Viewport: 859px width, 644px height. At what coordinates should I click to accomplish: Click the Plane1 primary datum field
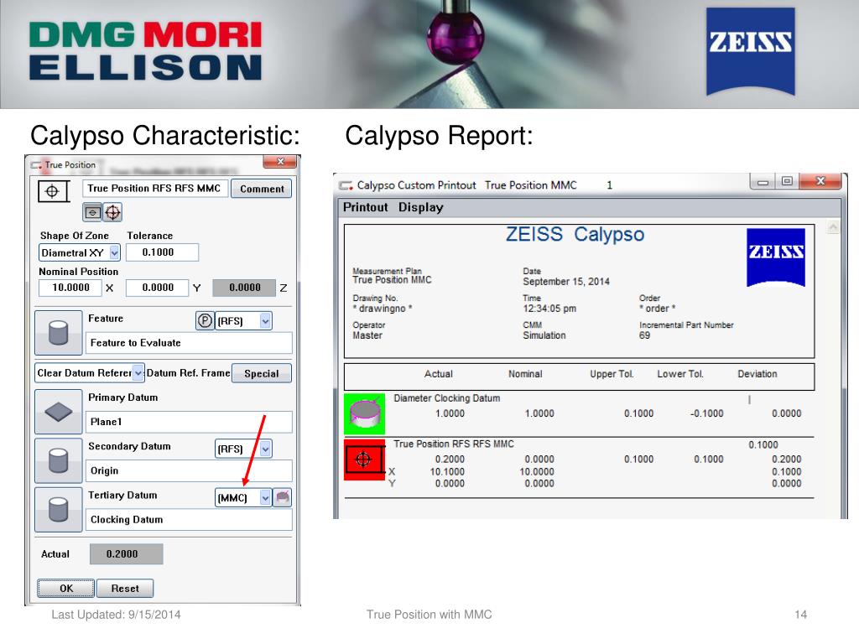pyautogui.click(x=189, y=422)
